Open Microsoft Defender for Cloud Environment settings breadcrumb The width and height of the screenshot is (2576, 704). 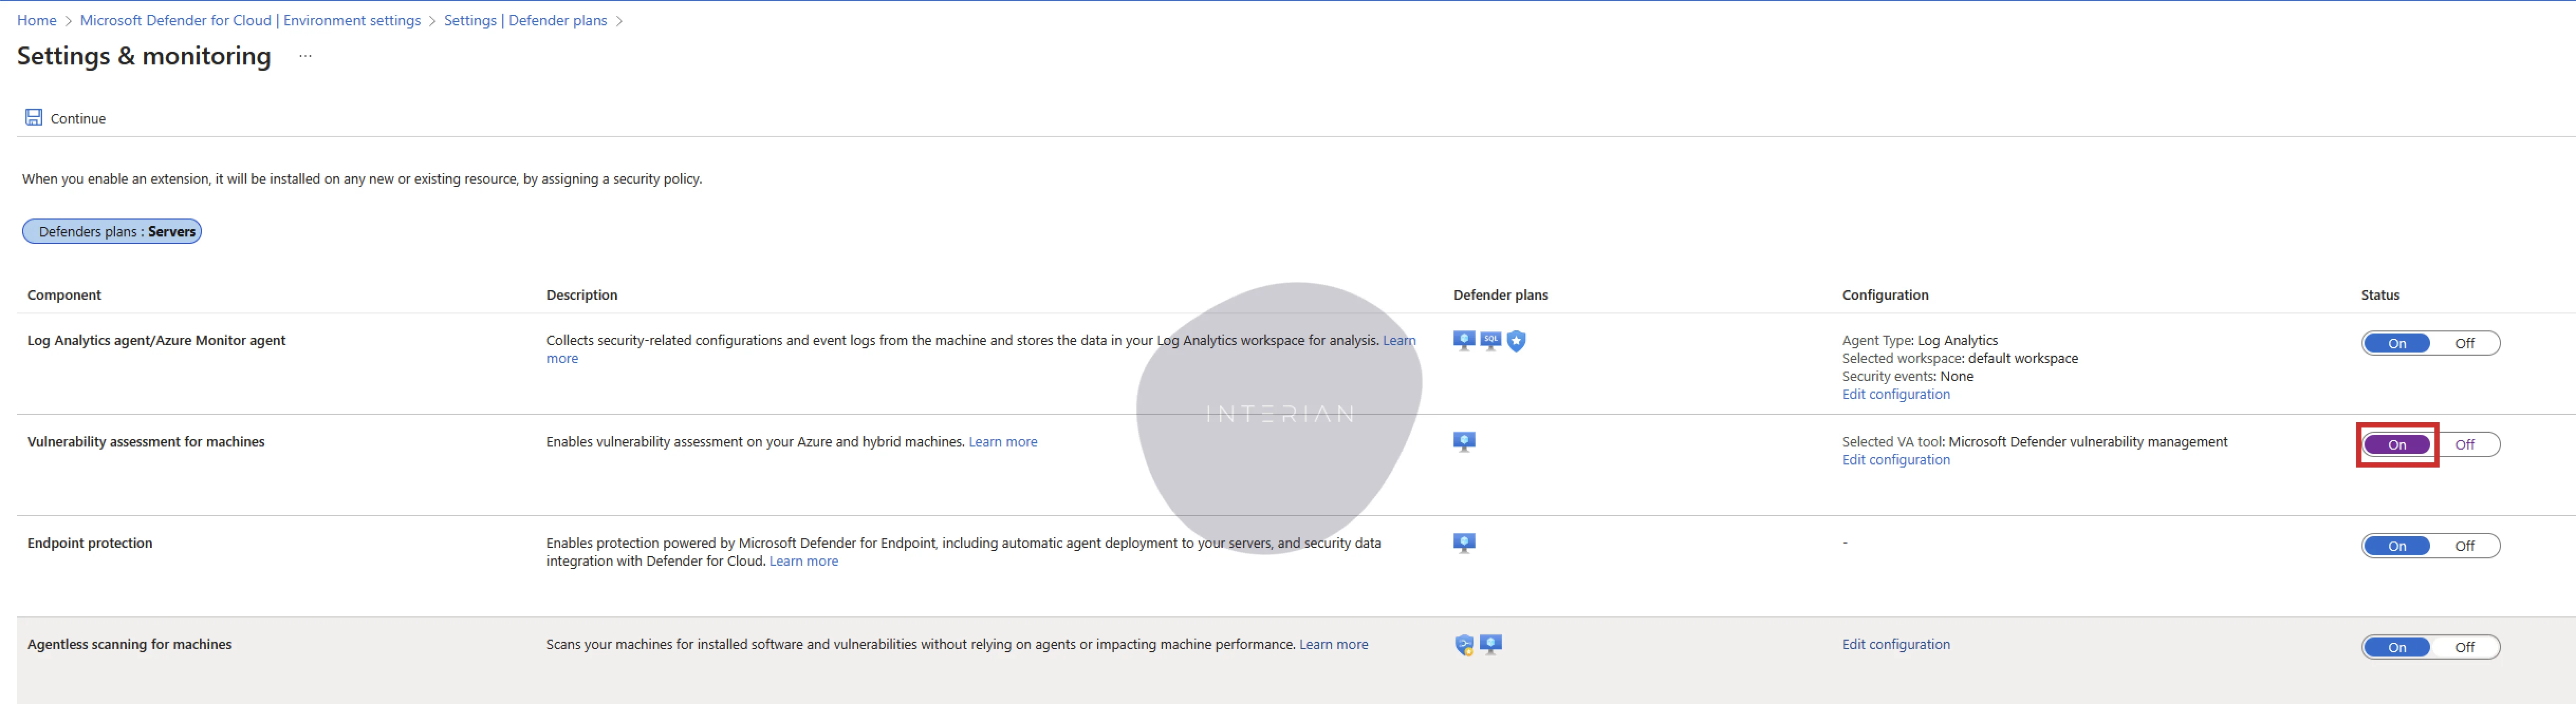pos(250,20)
